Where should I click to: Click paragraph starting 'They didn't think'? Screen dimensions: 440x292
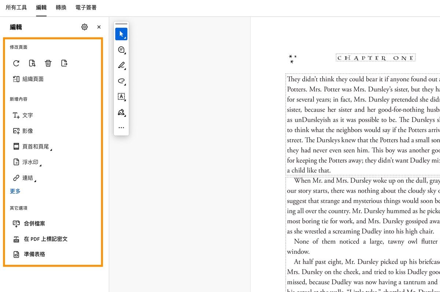(363, 125)
